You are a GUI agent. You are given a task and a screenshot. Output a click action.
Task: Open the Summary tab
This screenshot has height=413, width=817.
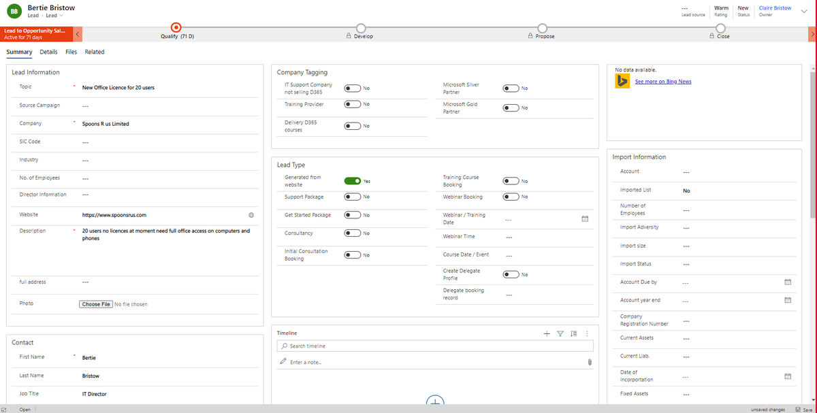19,52
